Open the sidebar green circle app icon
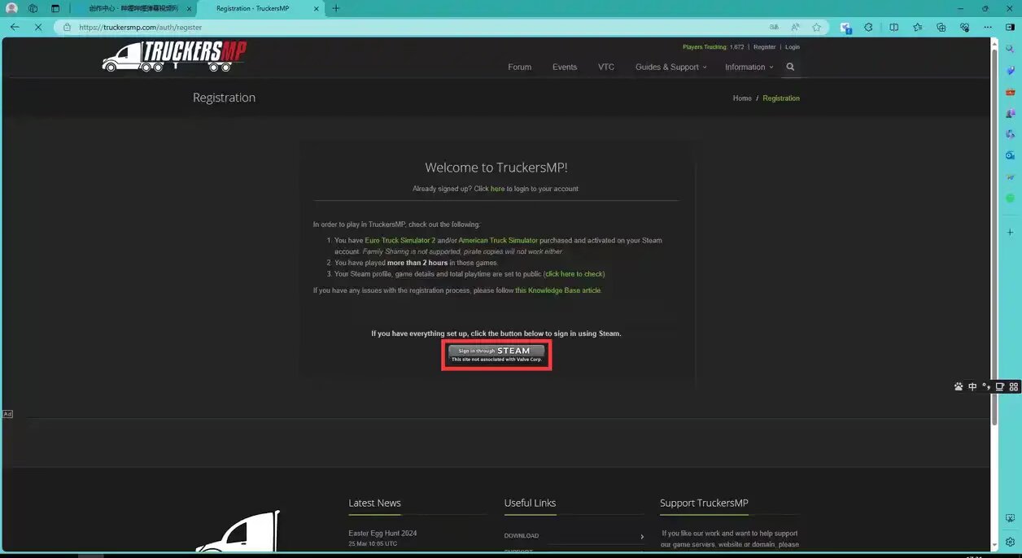Viewport: 1022px width, 558px height. point(1011,198)
